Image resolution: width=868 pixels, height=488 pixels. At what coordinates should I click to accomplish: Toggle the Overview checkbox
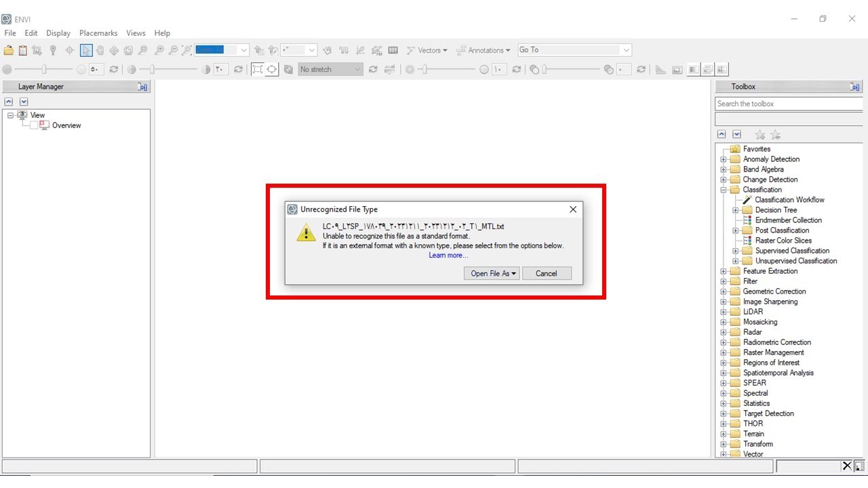(x=33, y=125)
